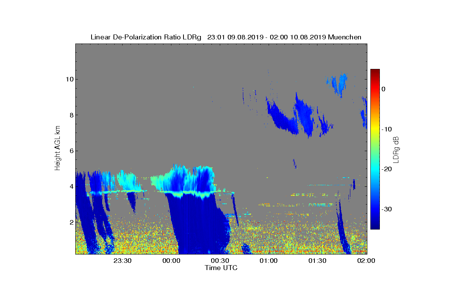Click the 'Height AGL km' y-axis label
Viewport: 454px width, 303px height.
(58, 148)
